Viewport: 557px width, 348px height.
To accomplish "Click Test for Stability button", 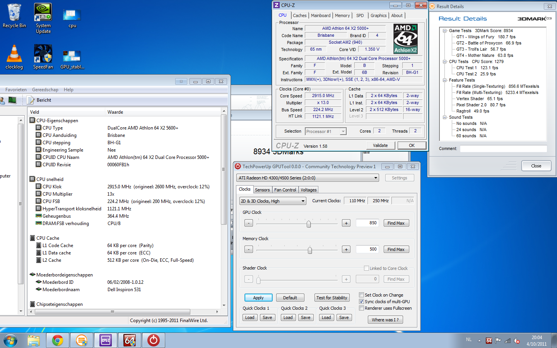I will click(x=331, y=298).
